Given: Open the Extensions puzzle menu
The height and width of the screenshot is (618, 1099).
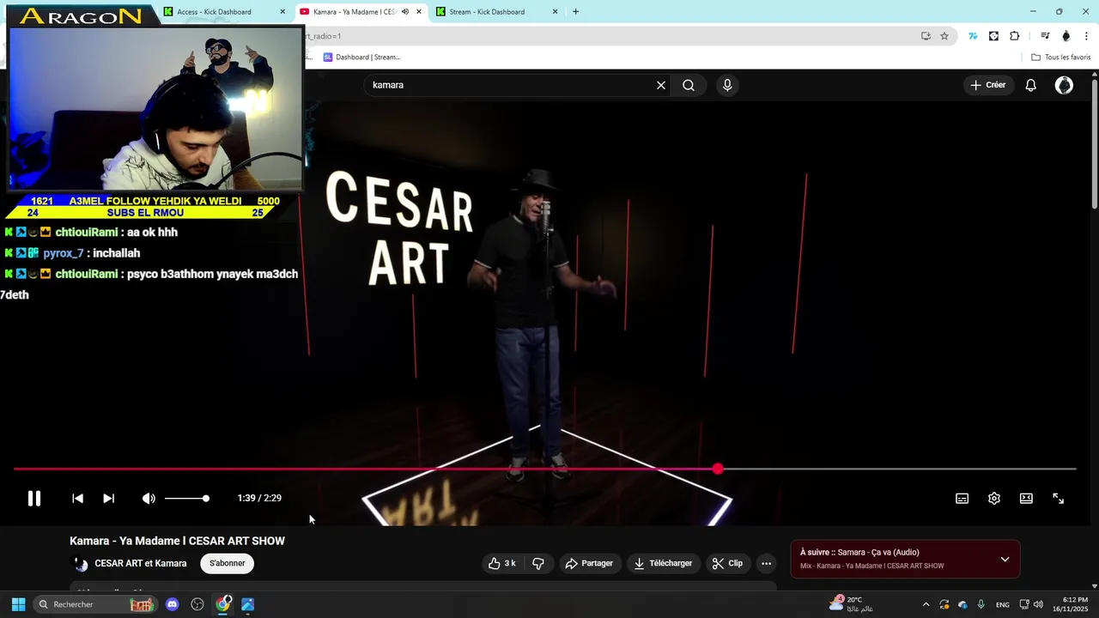Looking at the screenshot, I should click(x=1015, y=36).
